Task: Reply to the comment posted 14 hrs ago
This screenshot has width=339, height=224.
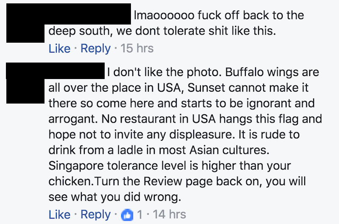Action: 96,215
